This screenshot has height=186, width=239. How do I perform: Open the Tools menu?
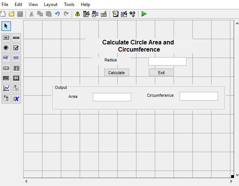coord(69,5)
